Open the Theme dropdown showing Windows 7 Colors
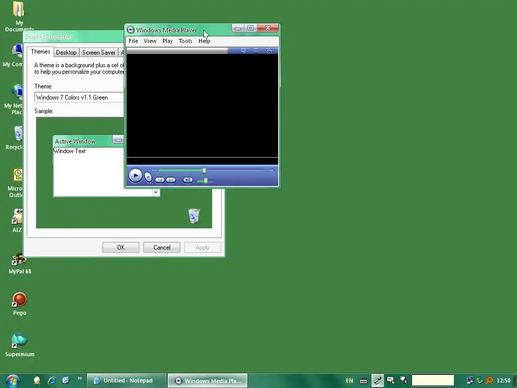The image size is (517, 388). pos(79,98)
